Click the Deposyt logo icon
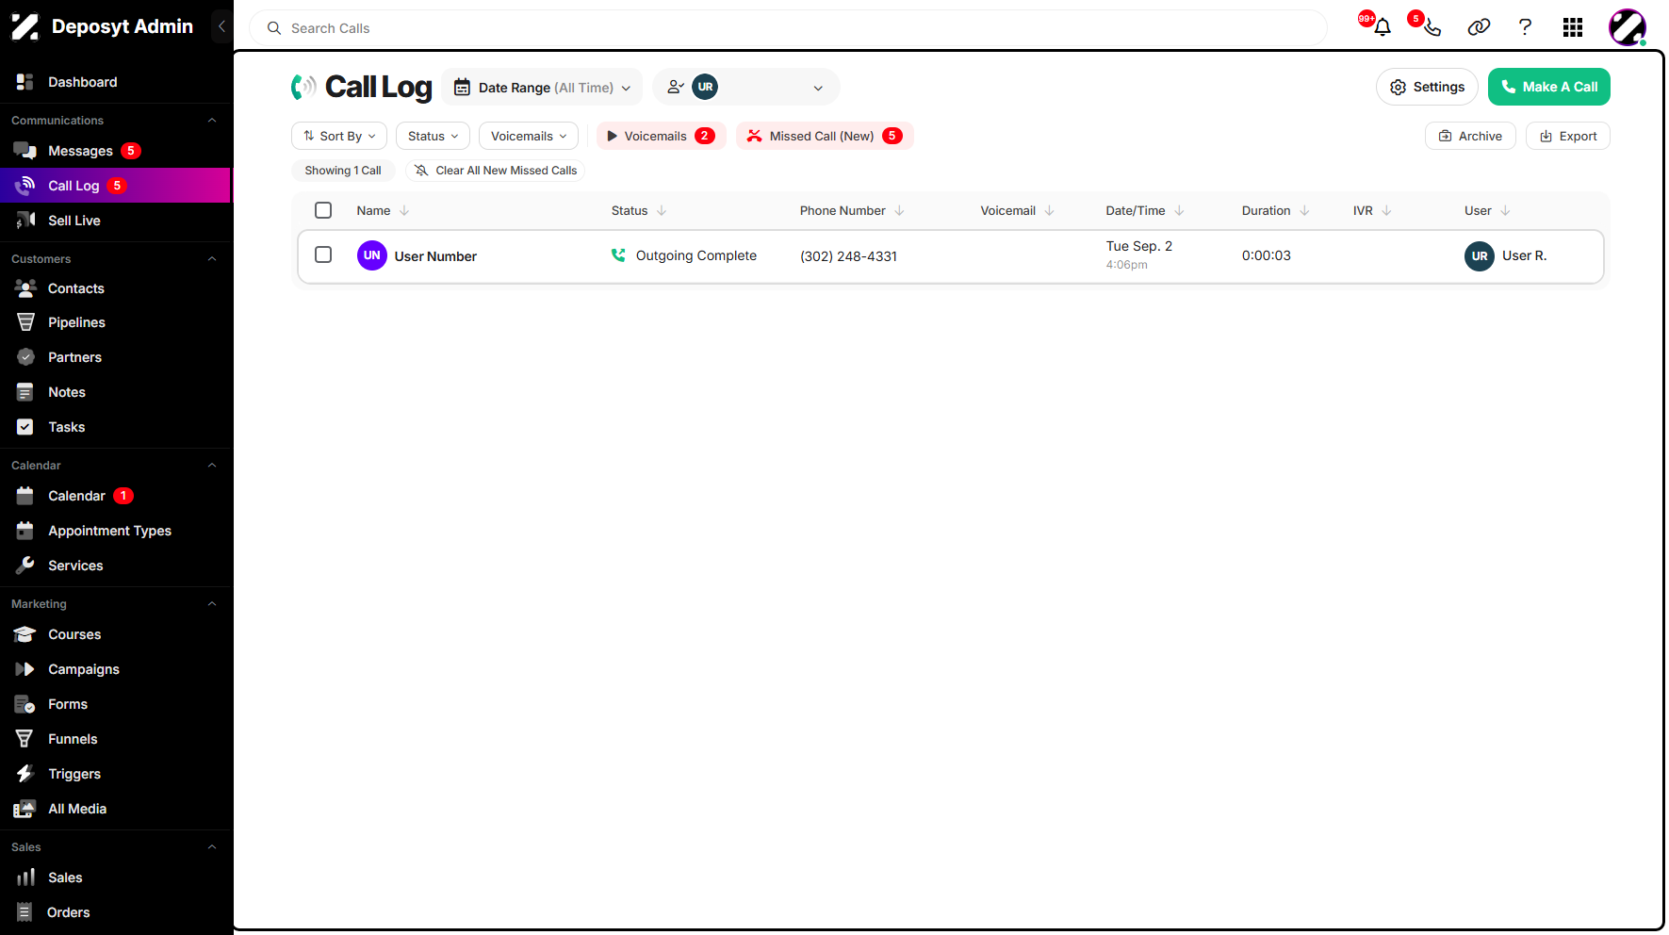Image resolution: width=1669 pixels, height=935 pixels. [x=25, y=26]
